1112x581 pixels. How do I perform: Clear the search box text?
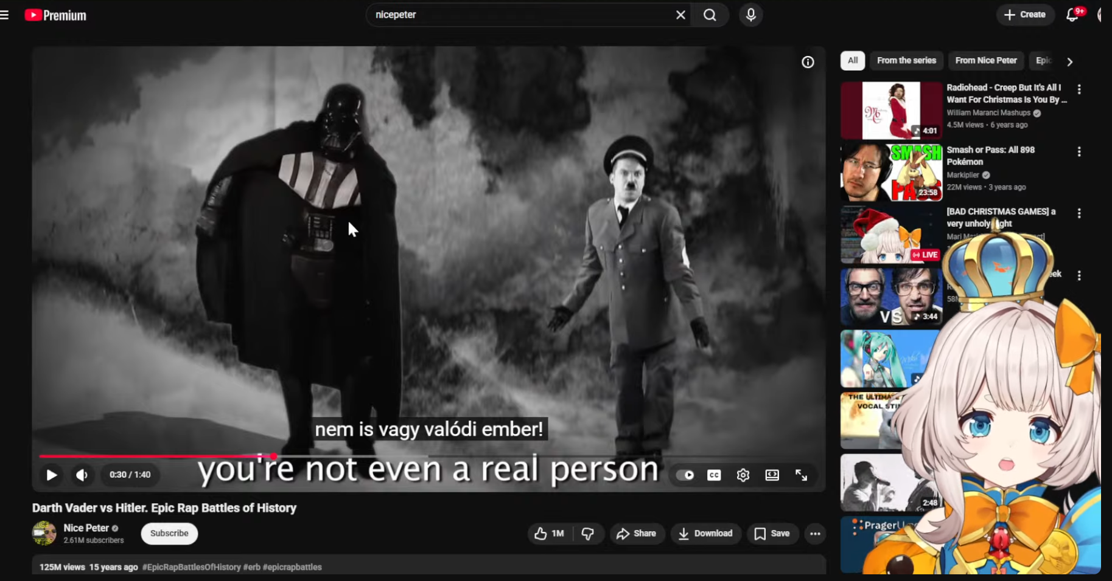[x=680, y=15]
